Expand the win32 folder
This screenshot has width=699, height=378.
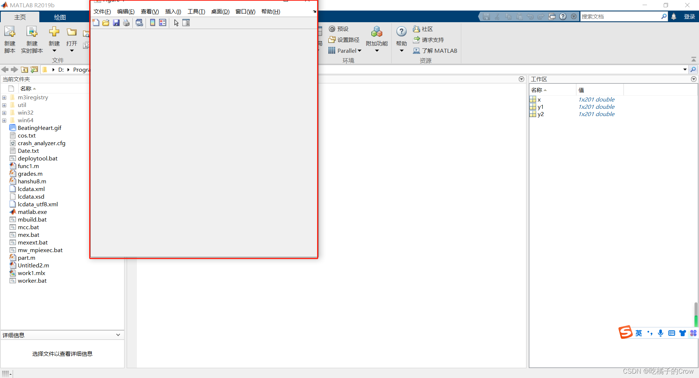click(4, 113)
